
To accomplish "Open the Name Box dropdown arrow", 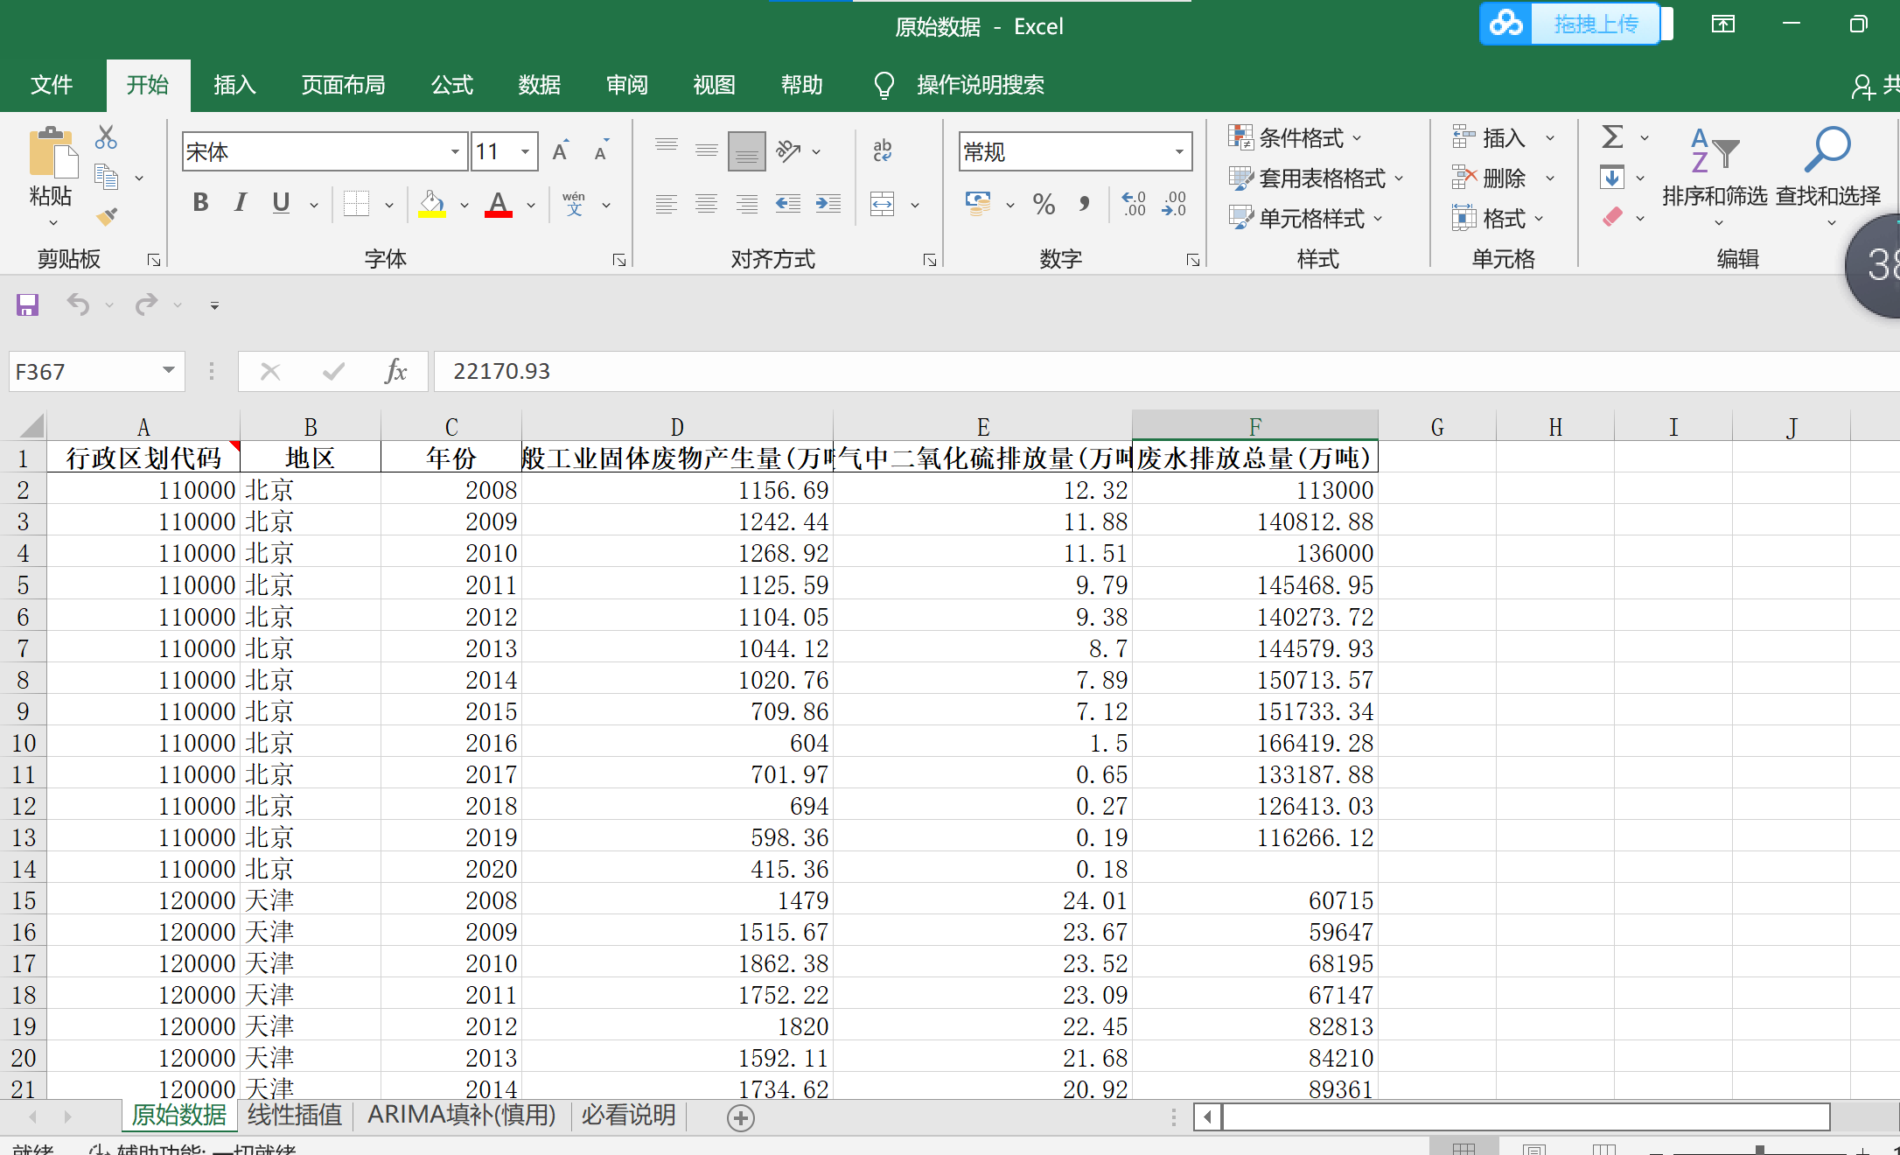I will pos(169,371).
